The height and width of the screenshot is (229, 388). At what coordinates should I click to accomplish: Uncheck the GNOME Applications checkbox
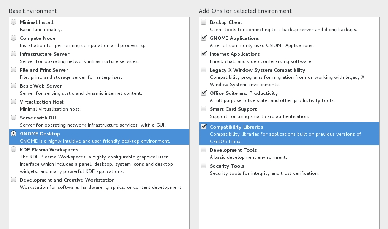coord(204,38)
